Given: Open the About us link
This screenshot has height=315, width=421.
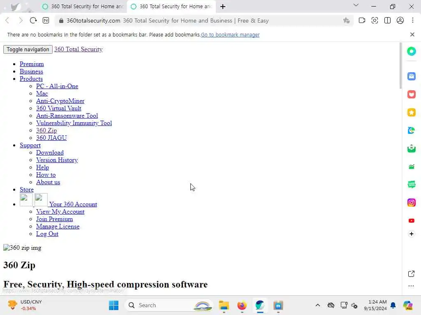Looking at the screenshot, I should pyautogui.click(x=48, y=182).
